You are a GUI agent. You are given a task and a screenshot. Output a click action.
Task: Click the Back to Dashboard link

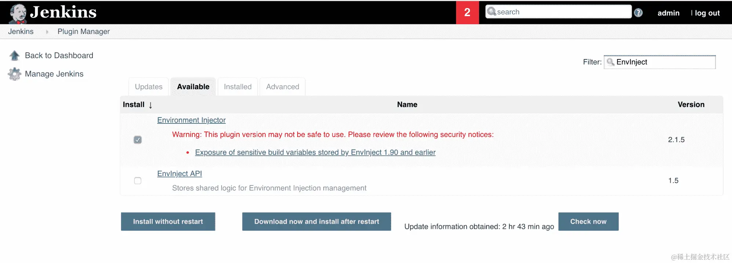[x=59, y=55]
